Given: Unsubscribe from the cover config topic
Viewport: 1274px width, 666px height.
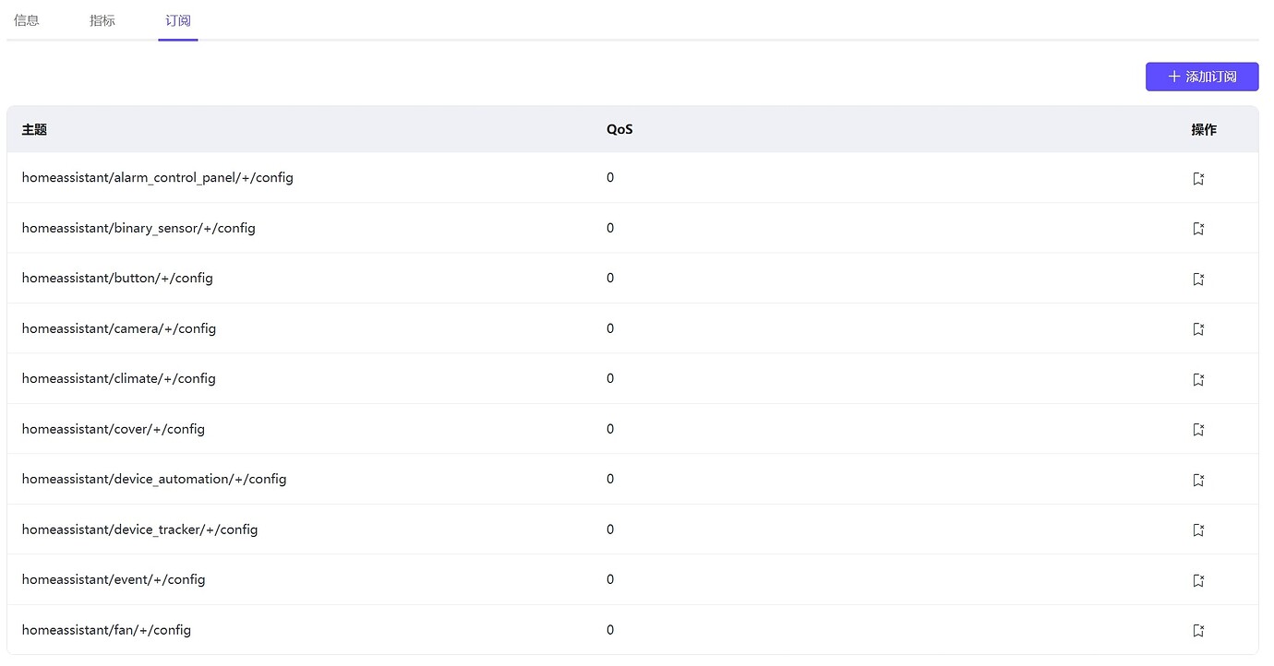Looking at the screenshot, I should click(1198, 429).
